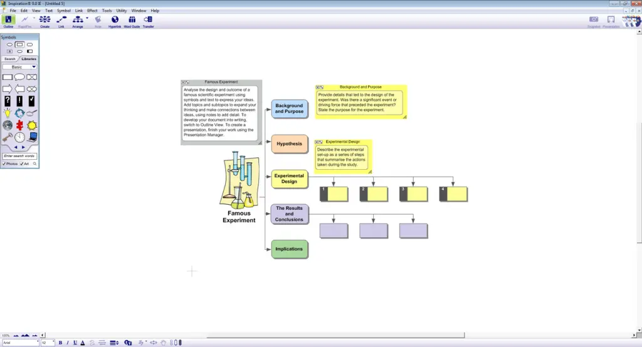Click the Hypothesis topic box
Screen dimensions: 642x347
click(289, 144)
